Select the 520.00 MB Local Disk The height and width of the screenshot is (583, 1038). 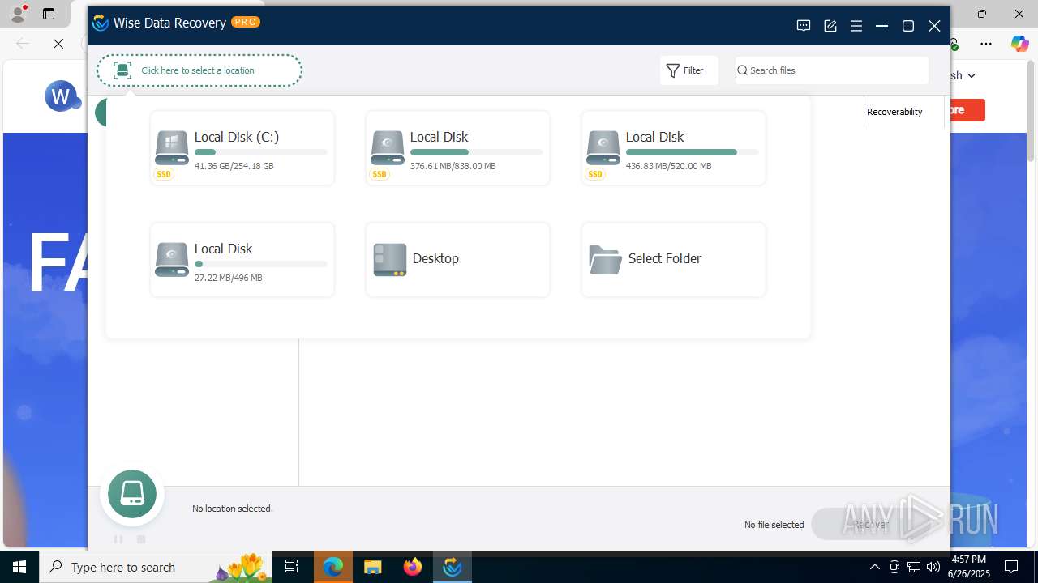(674, 148)
